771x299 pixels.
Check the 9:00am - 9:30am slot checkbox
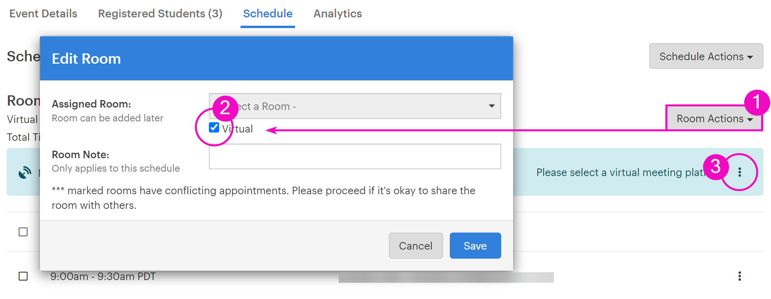(x=23, y=276)
